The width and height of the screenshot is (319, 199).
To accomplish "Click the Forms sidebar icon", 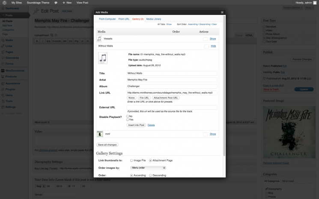I will (x=3, y=64).
